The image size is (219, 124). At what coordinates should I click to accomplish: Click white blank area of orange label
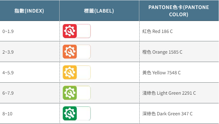84,52
